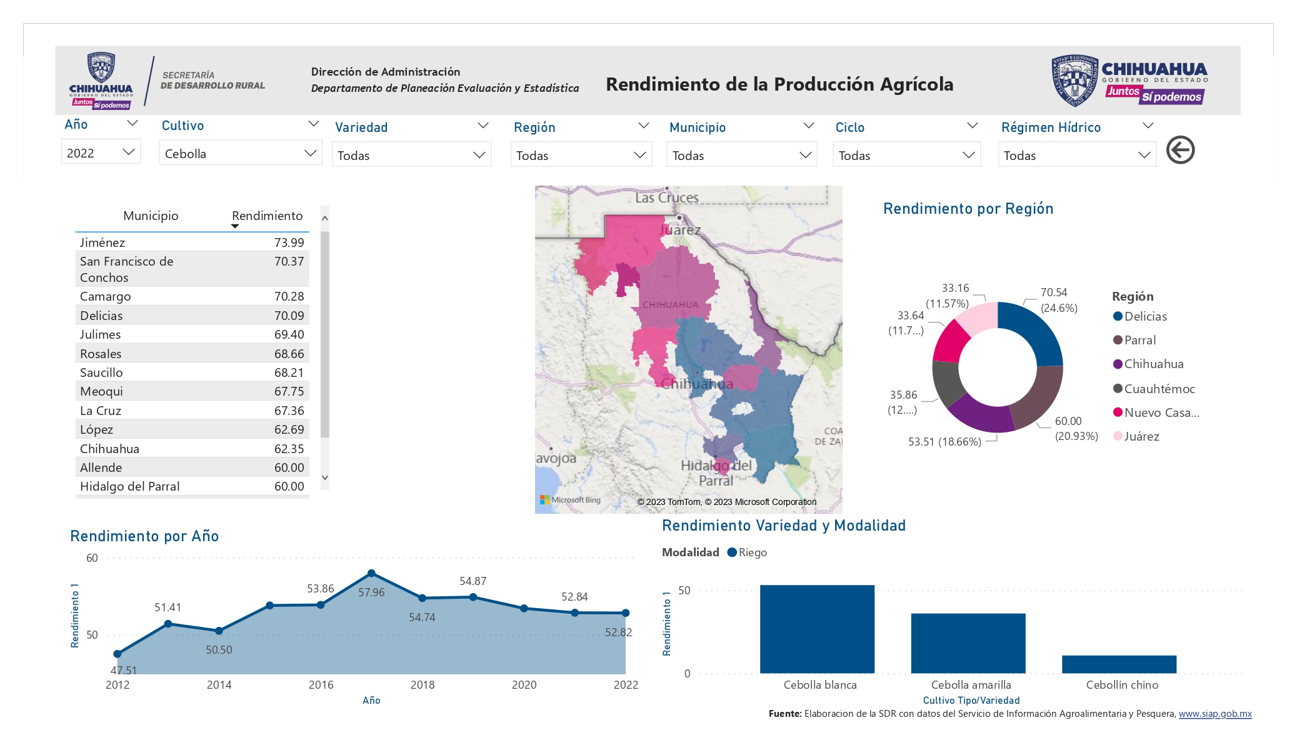Select the Julimes row in the table

(x=192, y=334)
